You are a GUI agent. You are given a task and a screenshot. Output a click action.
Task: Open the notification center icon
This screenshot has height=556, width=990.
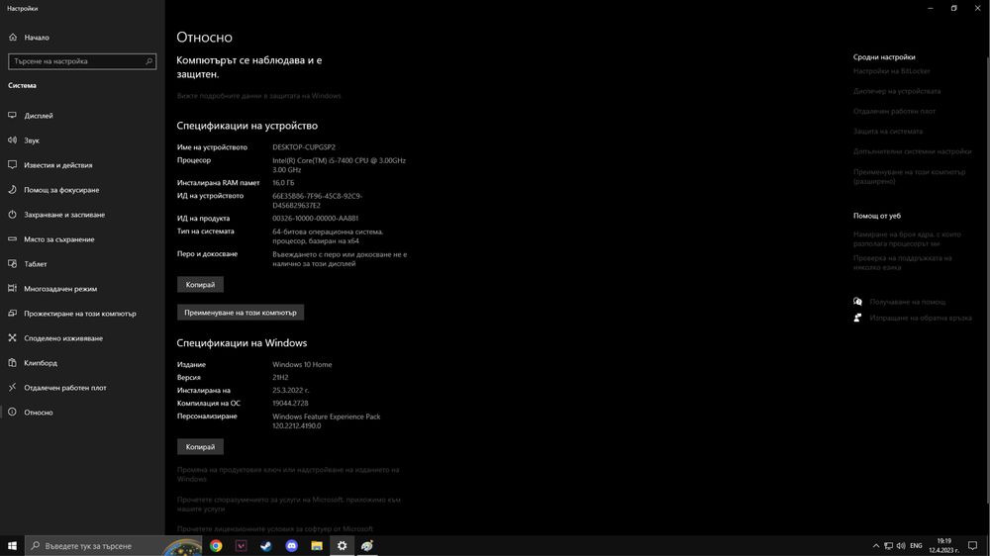973,546
